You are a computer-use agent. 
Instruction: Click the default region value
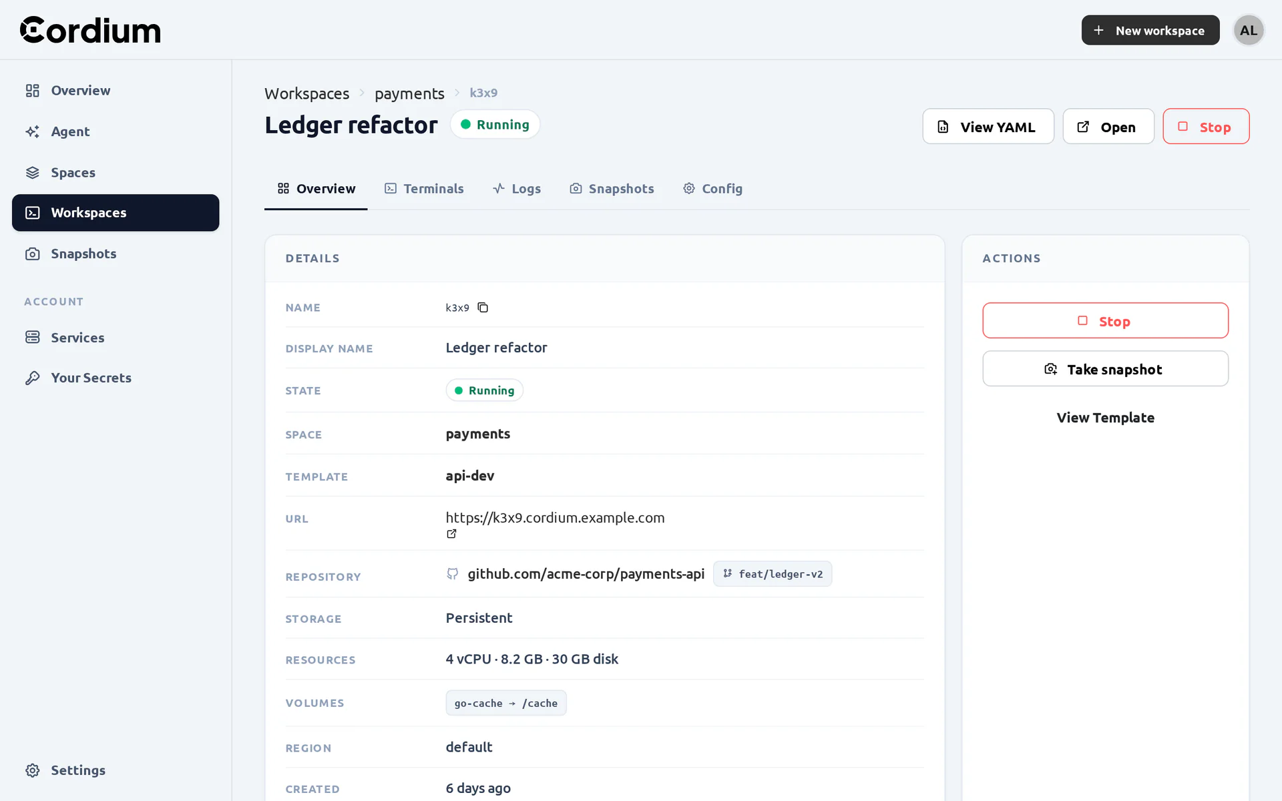[469, 747]
